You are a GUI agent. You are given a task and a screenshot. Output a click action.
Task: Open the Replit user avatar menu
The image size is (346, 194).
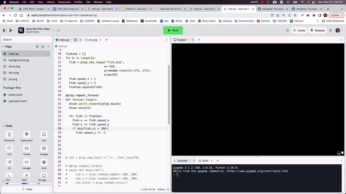[337, 30]
